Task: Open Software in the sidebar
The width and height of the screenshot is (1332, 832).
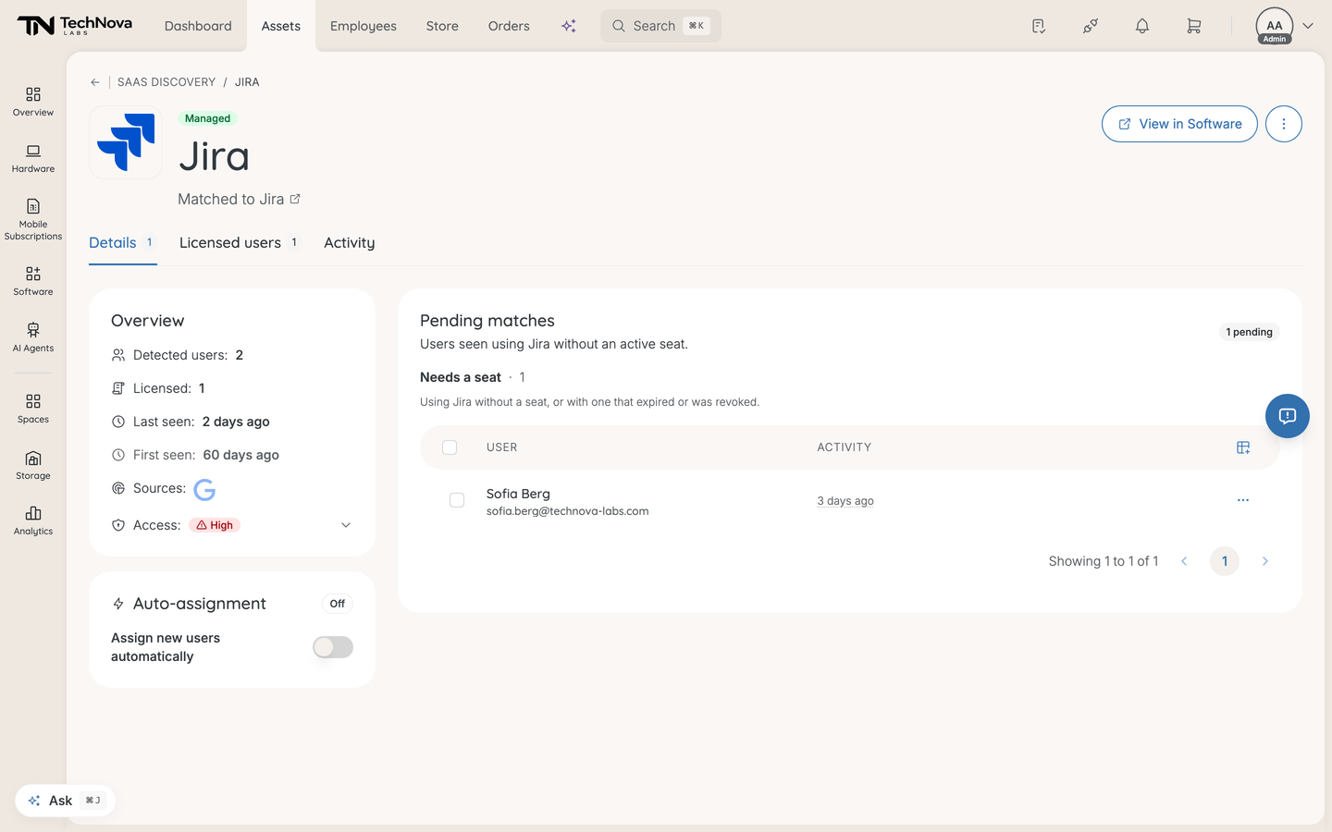Action: pyautogui.click(x=33, y=281)
